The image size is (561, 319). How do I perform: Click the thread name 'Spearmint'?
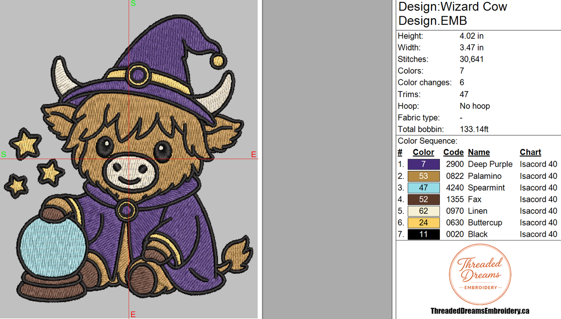pos(486,188)
